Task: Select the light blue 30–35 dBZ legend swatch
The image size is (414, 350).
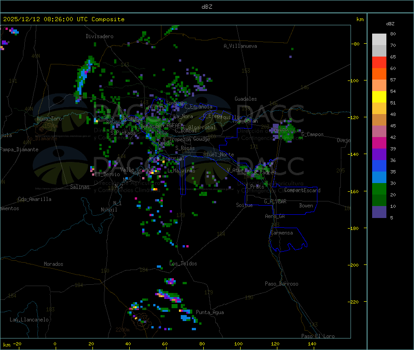Action: 379,178
